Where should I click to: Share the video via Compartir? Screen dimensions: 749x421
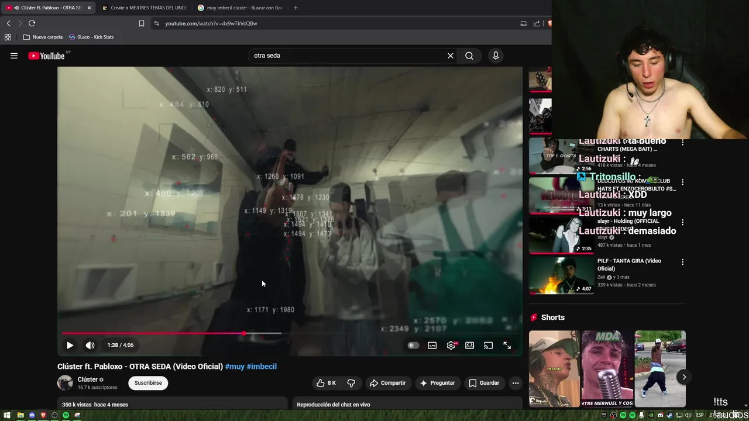click(x=387, y=383)
